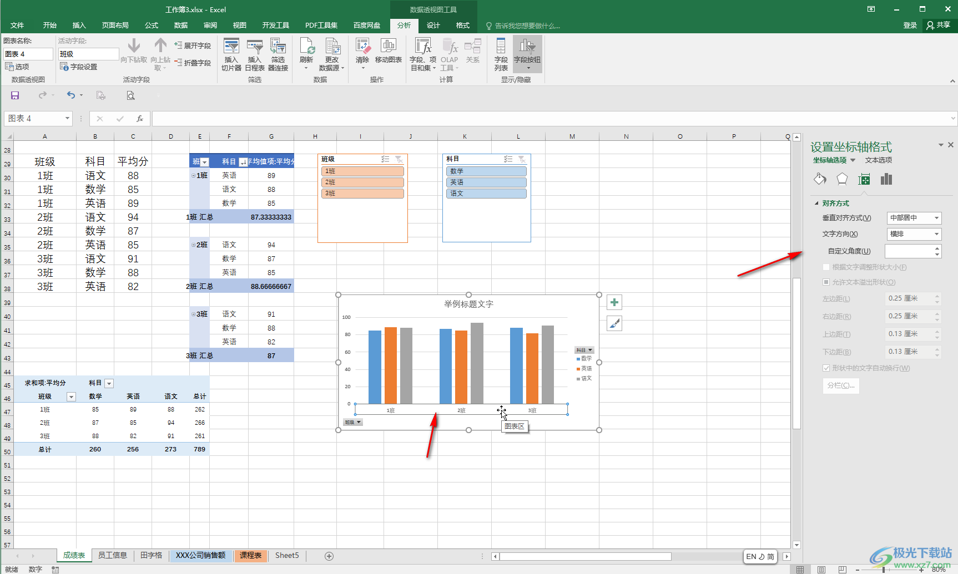Click the 活动字段 name box showing 班级

89,54
